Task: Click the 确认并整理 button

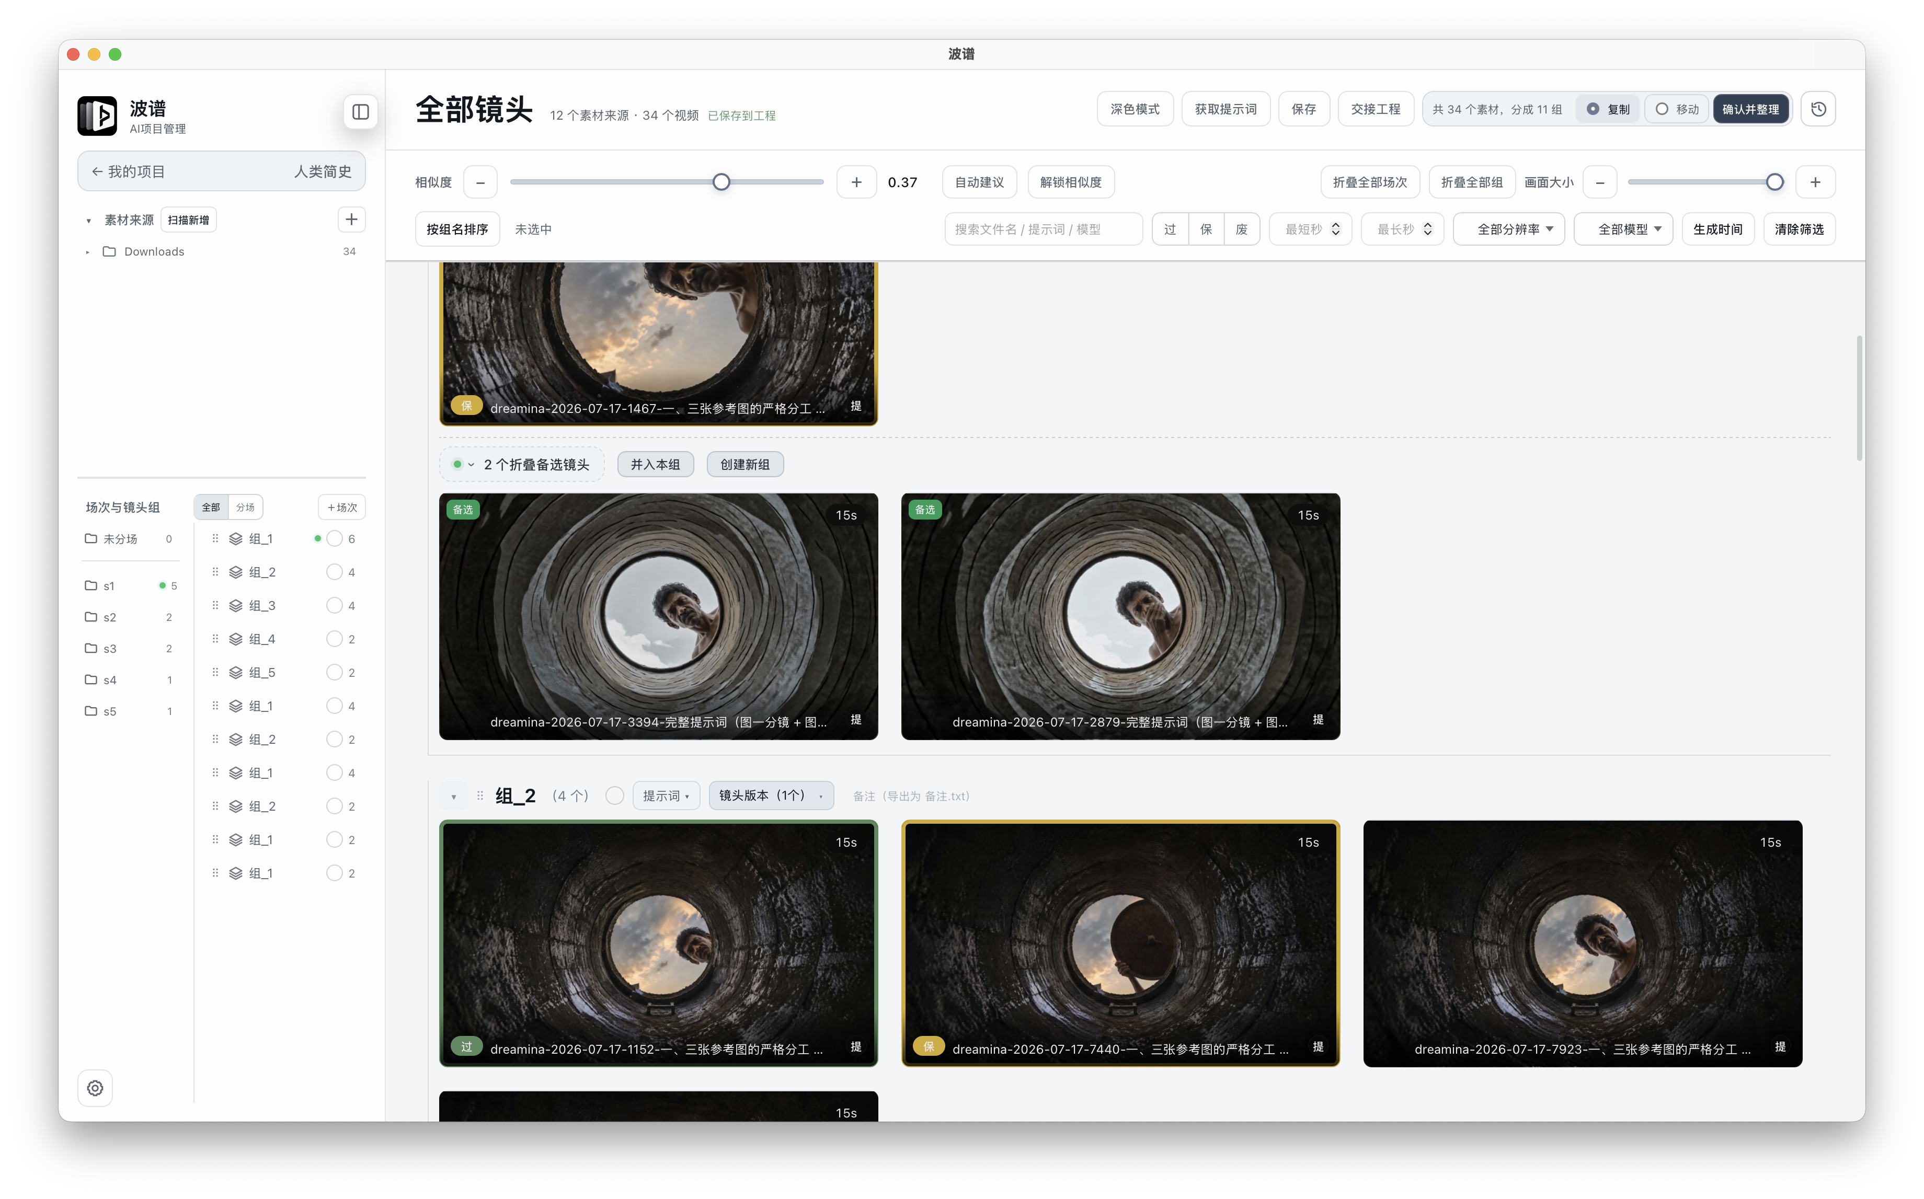Action: [1750, 109]
